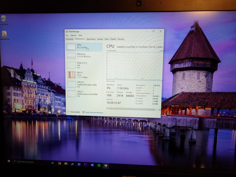Screen dimensions: 236x177
Task: Collapse with Fewer details button
Action: tap(74, 112)
